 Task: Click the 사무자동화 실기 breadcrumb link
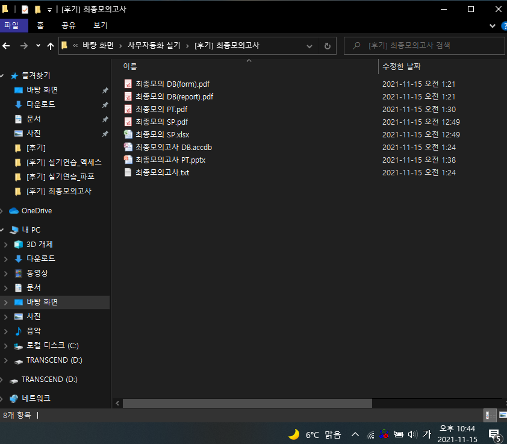pos(154,46)
